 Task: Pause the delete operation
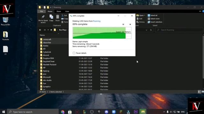click(123, 24)
